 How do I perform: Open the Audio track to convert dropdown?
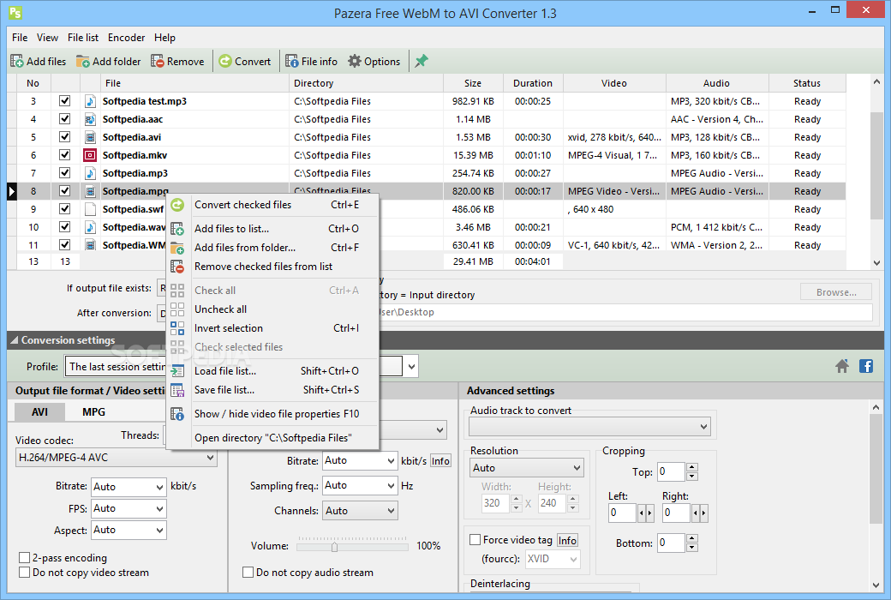tap(589, 427)
